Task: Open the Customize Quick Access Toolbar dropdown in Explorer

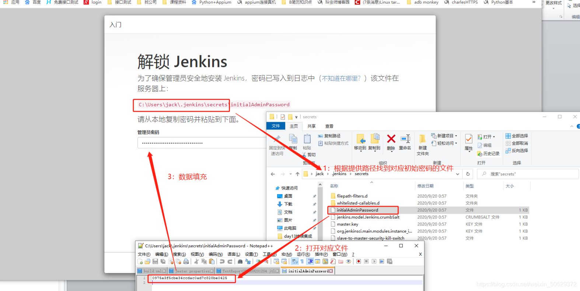Action: [x=296, y=117]
